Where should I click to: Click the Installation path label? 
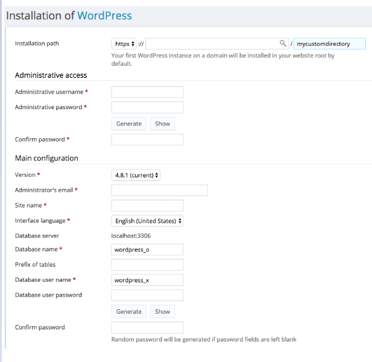point(37,43)
